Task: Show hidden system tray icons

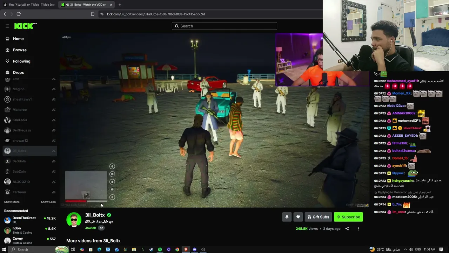Action: click(x=406, y=249)
